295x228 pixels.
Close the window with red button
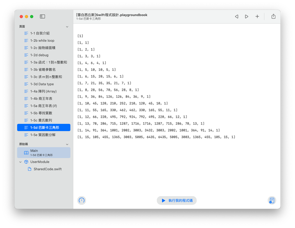pyautogui.click(x=21, y=16)
